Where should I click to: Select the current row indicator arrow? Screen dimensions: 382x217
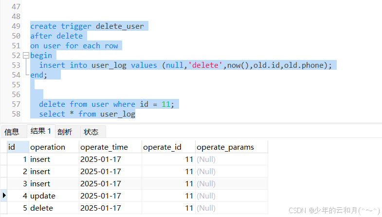pyautogui.click(x=4, y=196)
